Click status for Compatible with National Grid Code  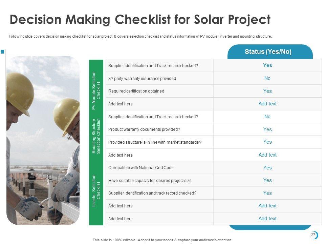tap(267, 168)
